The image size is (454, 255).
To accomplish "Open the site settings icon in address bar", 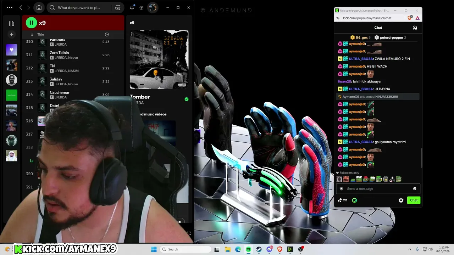I will (x=338, y=18).
